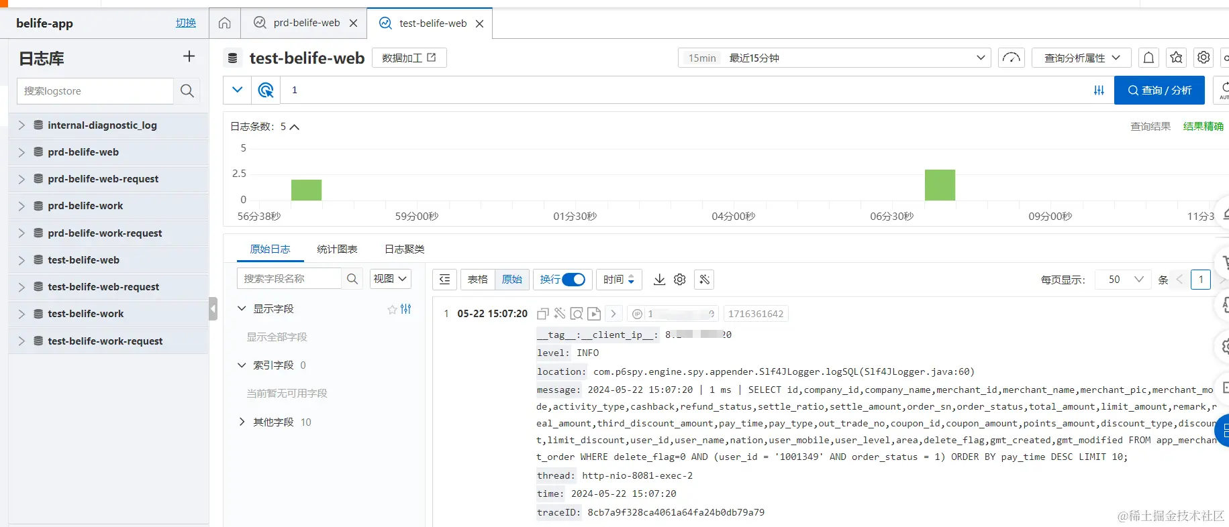Switch to 原始日志 tab

pyautogui.click(x=270, y=249)
